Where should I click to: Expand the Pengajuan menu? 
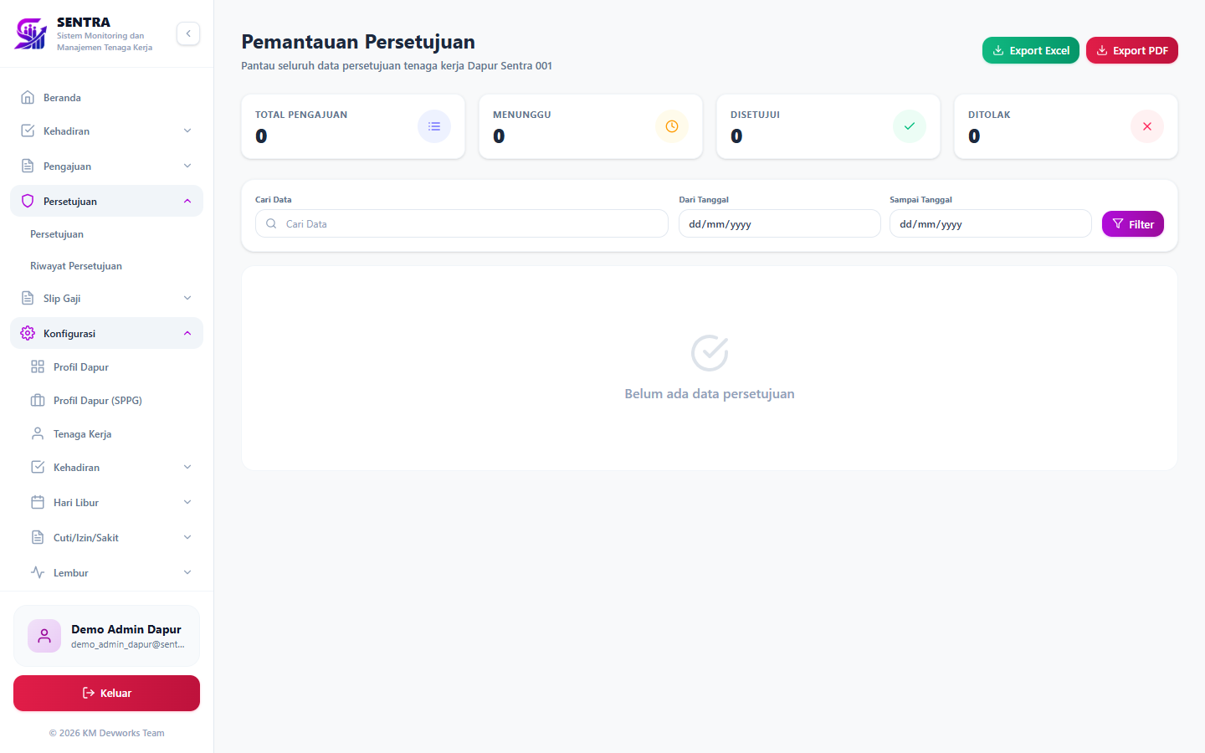(106, 166)
